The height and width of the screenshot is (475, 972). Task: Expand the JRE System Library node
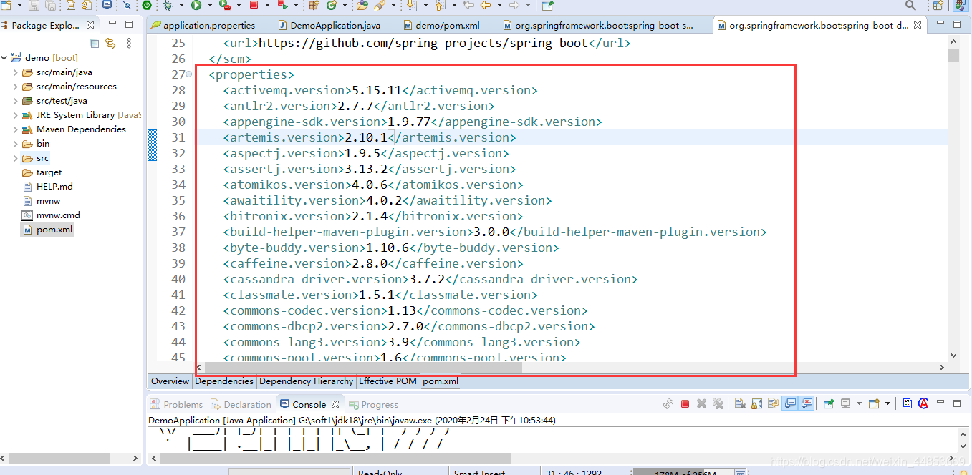pyautogui.click(x=15, y=115)
